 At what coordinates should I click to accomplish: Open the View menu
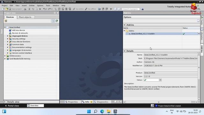pos(18,6)
